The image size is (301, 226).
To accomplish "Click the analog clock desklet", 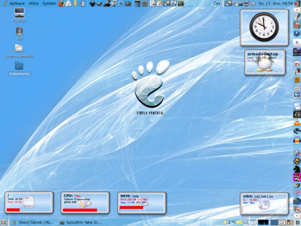I will [264, 27].
